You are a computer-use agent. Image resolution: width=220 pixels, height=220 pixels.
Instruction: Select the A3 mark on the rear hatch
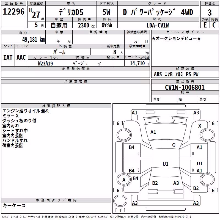pyautogui.click(x=176, y=183)
